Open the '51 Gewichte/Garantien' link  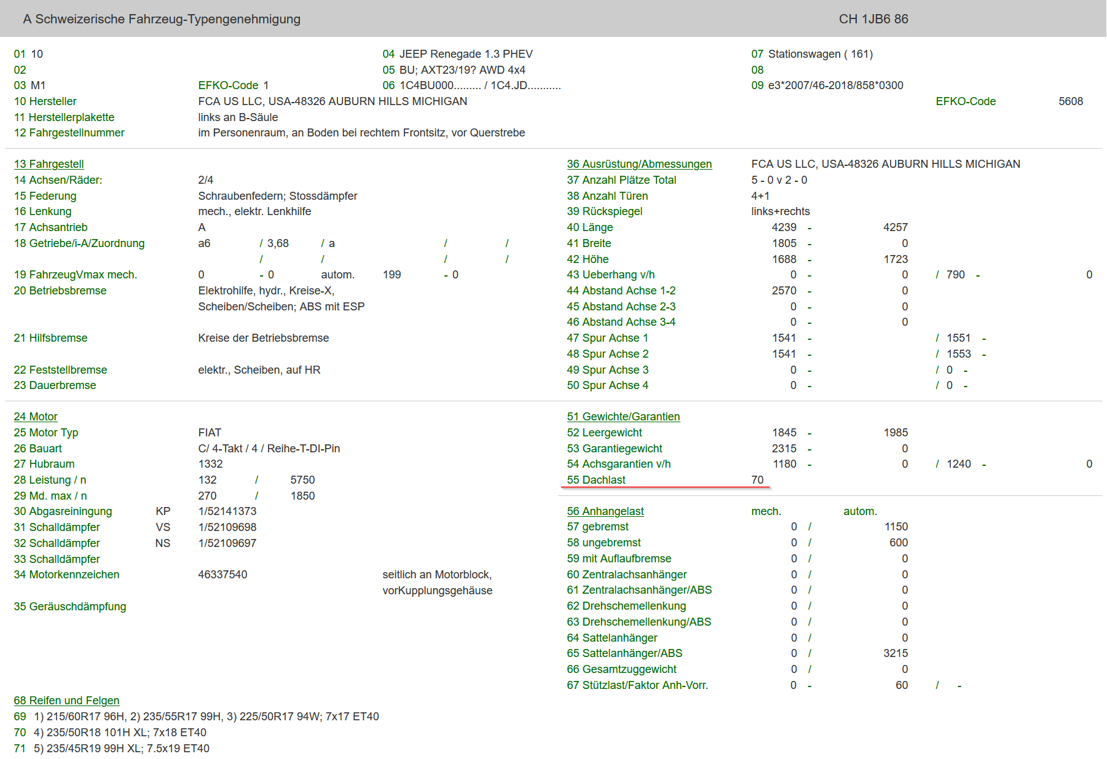coord(623,417)
